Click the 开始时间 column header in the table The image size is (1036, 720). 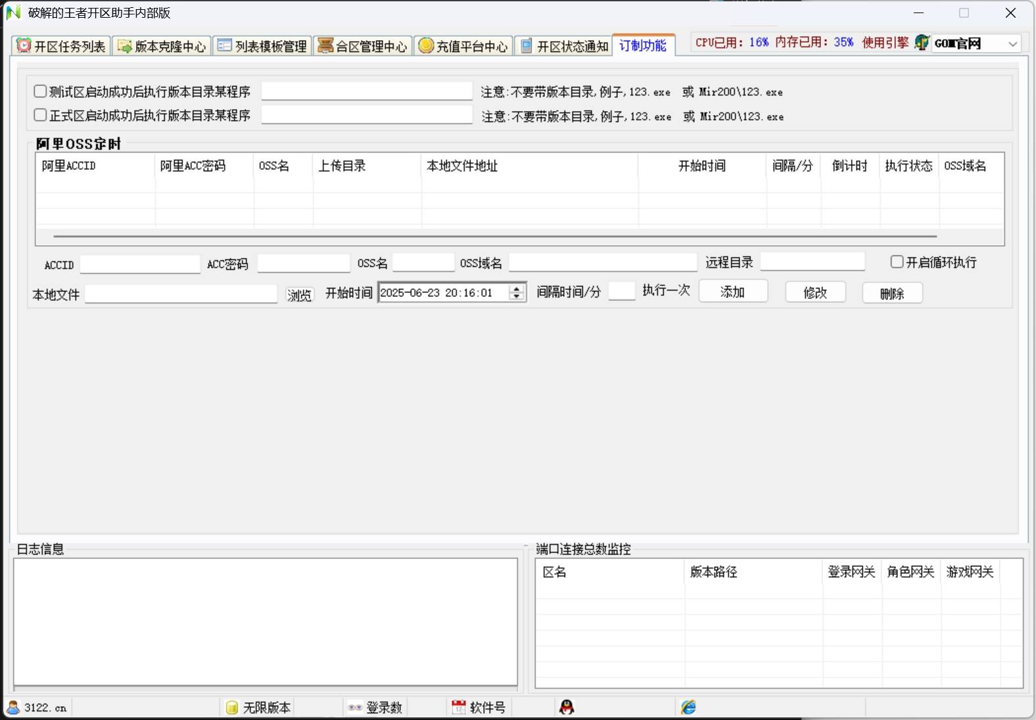(x=702, y=166)
